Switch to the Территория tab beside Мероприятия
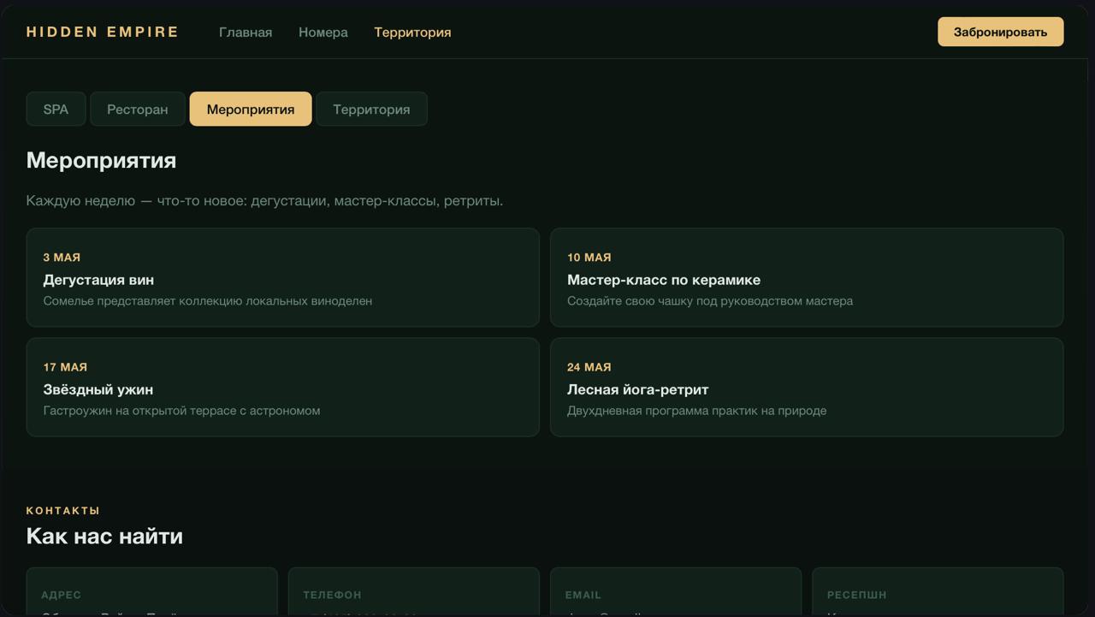1095x617 pixels. pyautogui.click(x=371, y=110)
